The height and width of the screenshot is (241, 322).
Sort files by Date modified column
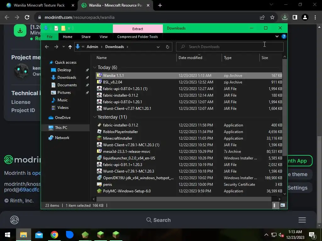[x=199, y=58]
